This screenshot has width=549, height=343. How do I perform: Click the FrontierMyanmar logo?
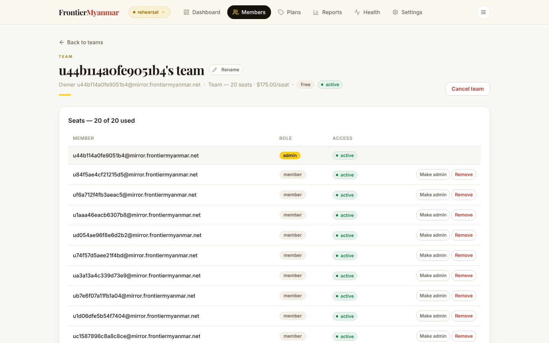89,12
